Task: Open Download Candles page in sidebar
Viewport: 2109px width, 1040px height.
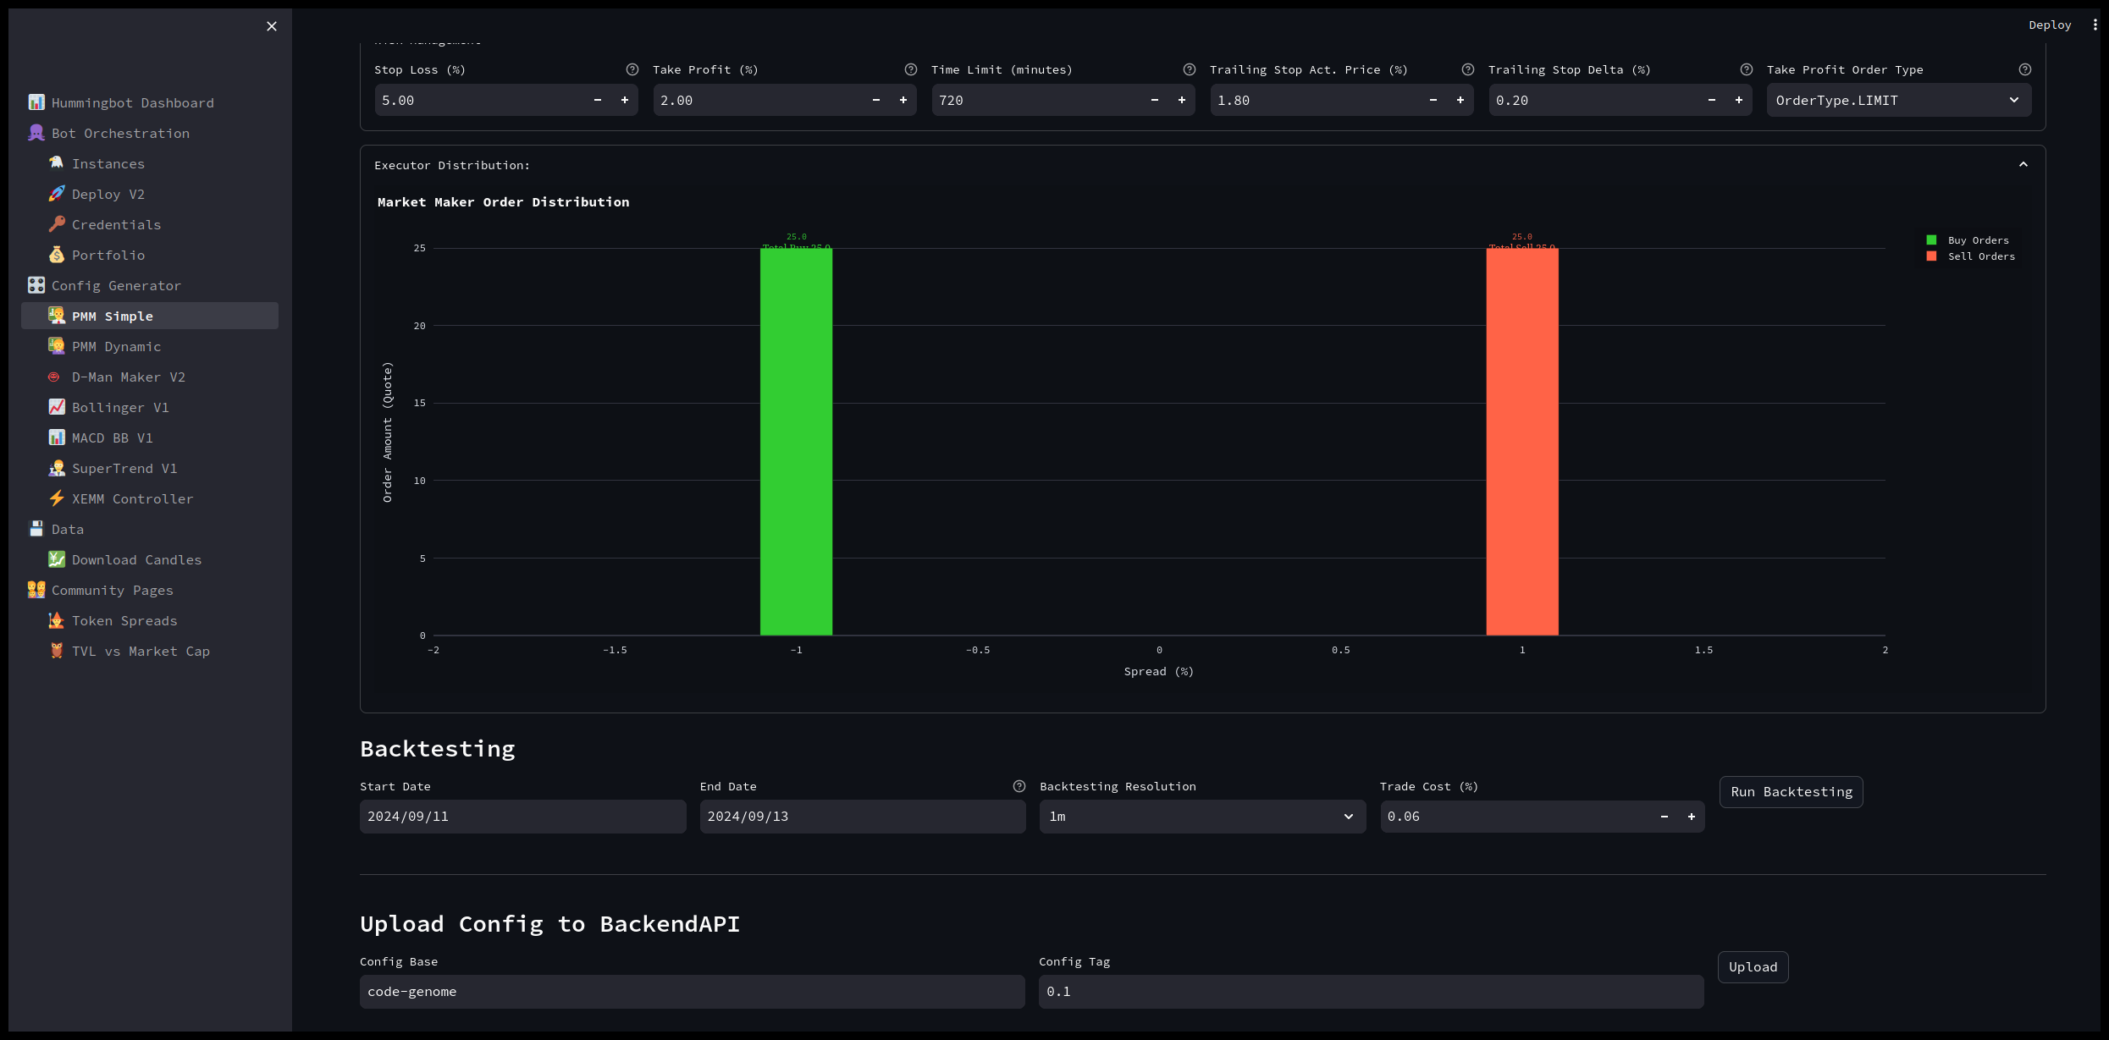Action: (136, 559)
